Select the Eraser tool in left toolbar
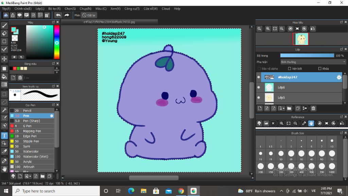Screen dimensions: 348x196 [x=4, y=33]
